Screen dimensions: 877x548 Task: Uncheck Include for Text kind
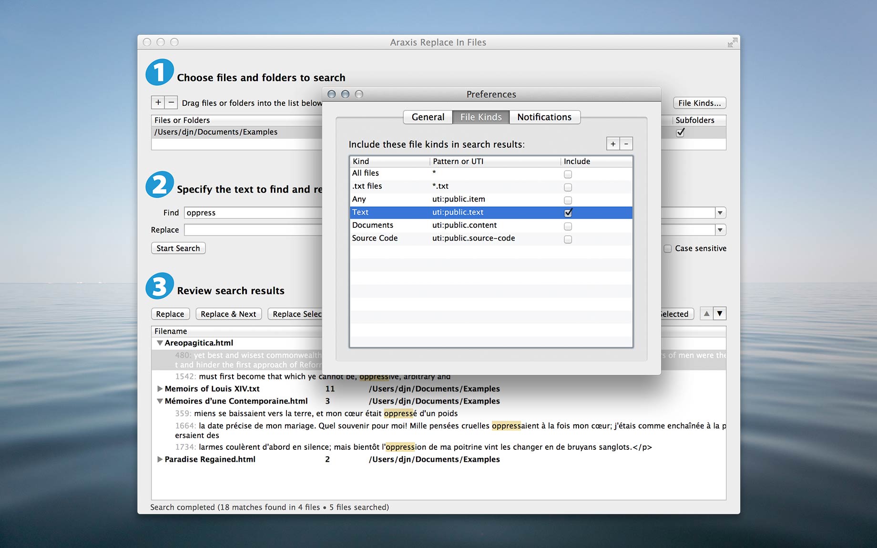tap(568, 213)
